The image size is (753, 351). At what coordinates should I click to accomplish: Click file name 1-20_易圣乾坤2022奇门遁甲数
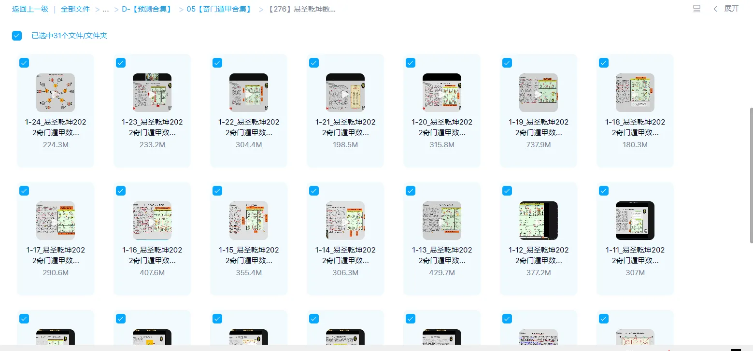[442, 127]
